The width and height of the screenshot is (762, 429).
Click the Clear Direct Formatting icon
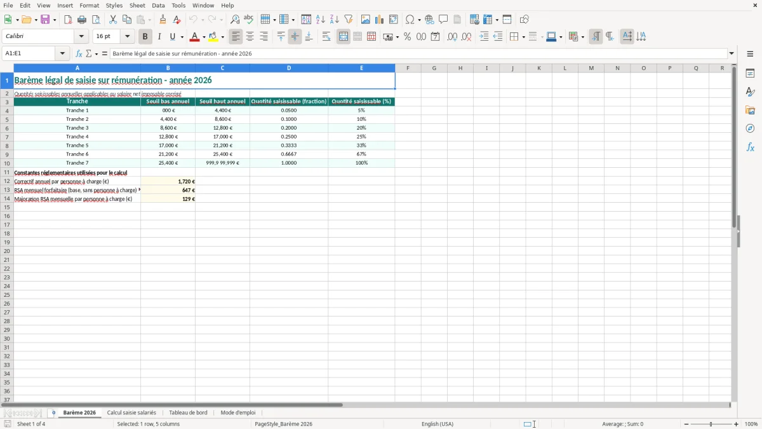click(177, 20)
